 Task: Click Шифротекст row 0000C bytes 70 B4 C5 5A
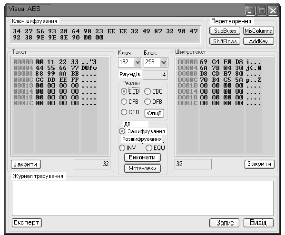click(x=222, y=80)
